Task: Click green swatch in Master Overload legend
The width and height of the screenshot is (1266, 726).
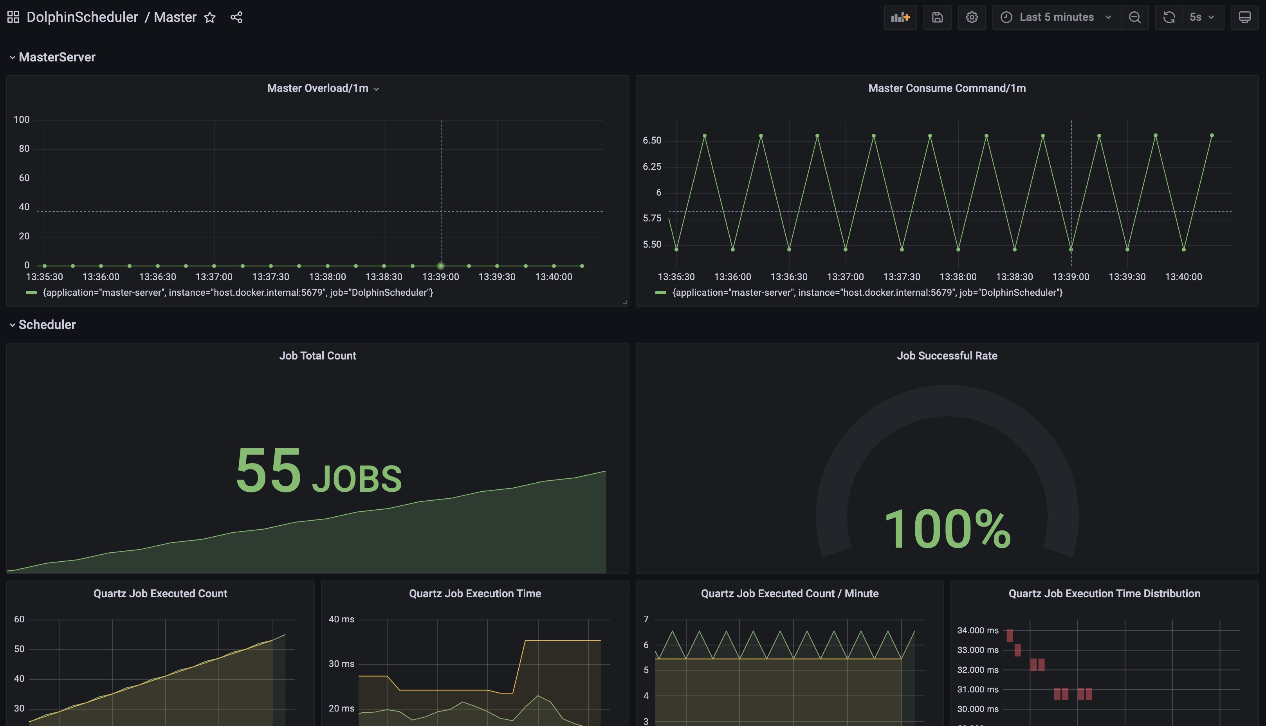Action: 31,293
